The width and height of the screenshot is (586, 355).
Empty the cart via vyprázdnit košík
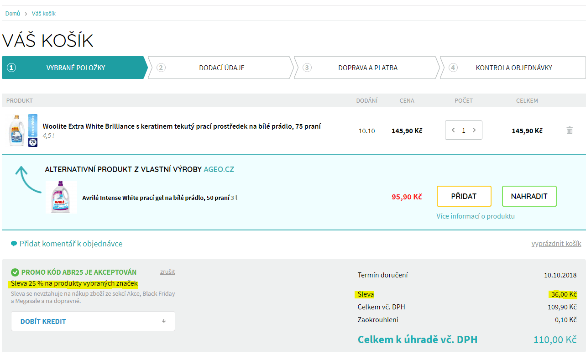(556, 244)
